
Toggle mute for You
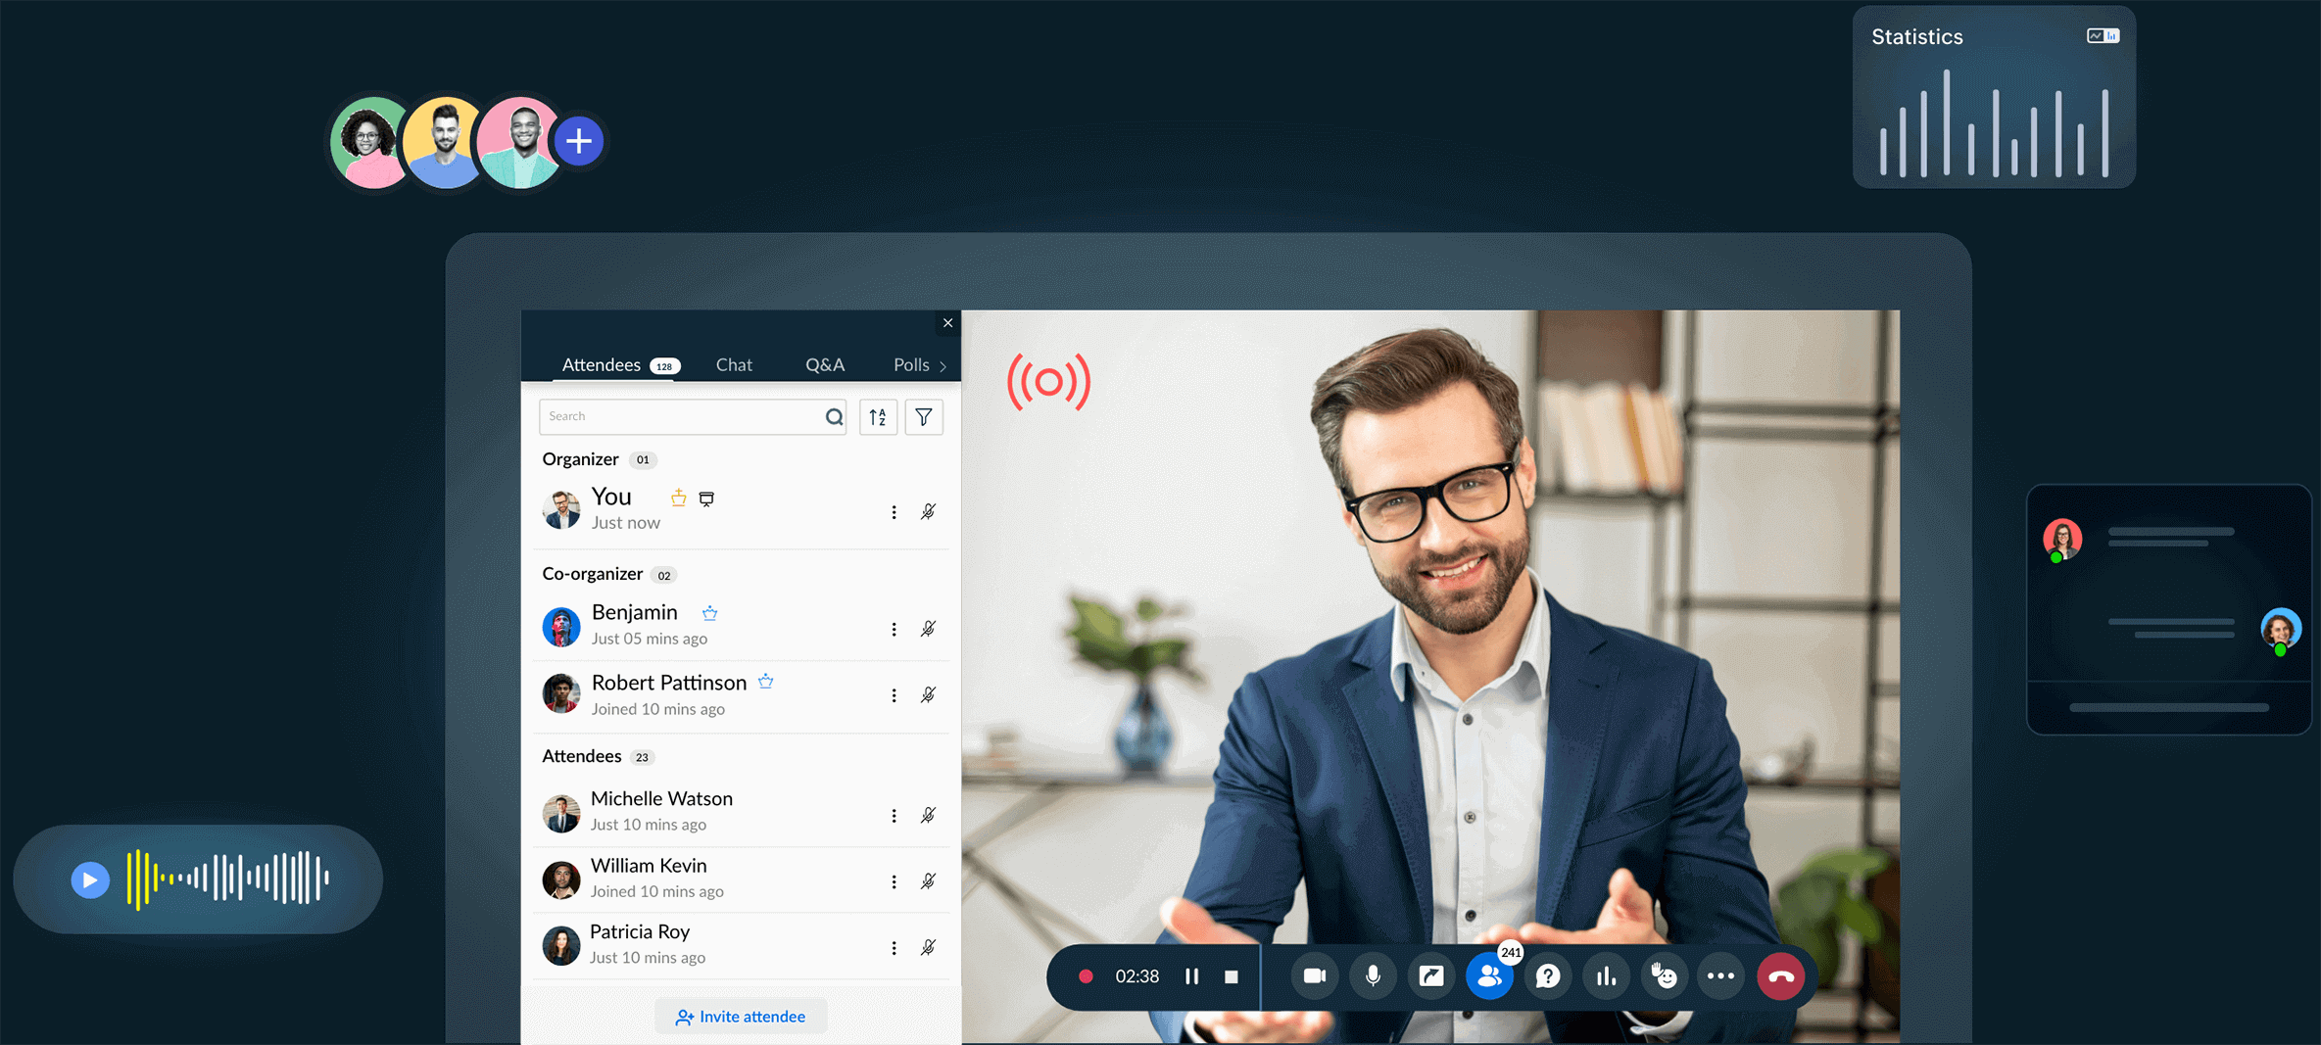pyautogui.click(x=928, y=511)
